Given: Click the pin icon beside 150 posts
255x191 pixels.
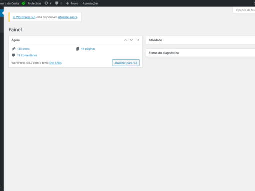Looking at the screenshot, I should (x=14, y=49).
